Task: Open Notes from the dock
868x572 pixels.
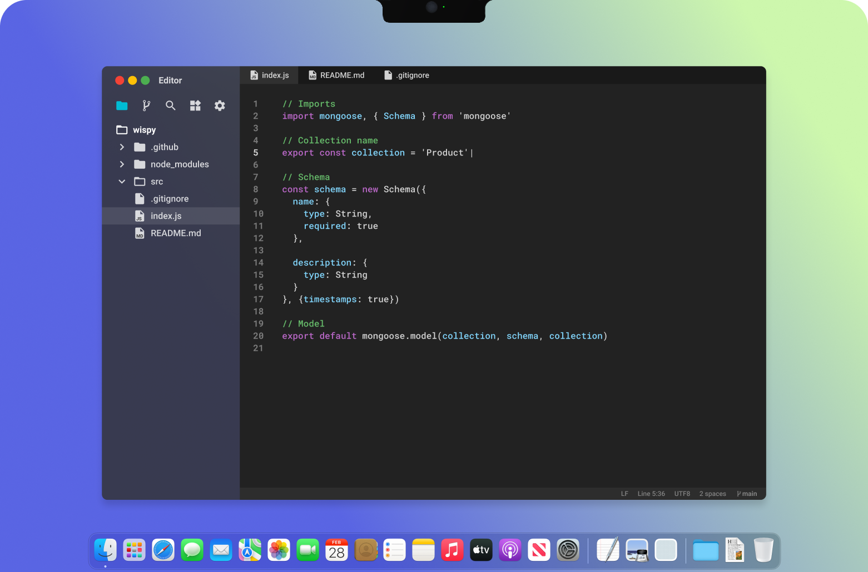Action: (423, 550)
